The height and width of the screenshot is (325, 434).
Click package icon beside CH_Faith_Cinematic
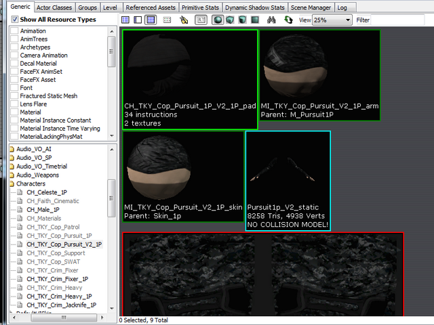tap(20, 201)
